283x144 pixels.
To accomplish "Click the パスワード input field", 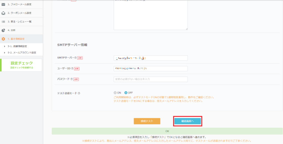I will tap(151, 79).
